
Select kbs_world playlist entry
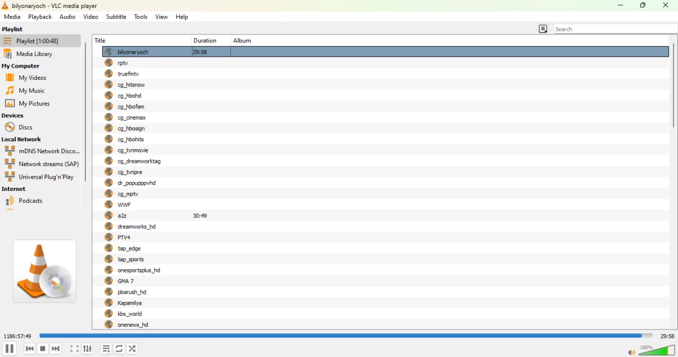pos(386,314)
